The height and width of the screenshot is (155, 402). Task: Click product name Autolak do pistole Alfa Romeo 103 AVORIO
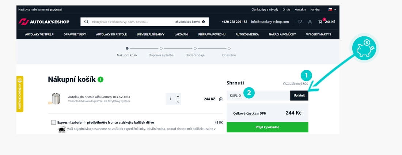point(99,97)
